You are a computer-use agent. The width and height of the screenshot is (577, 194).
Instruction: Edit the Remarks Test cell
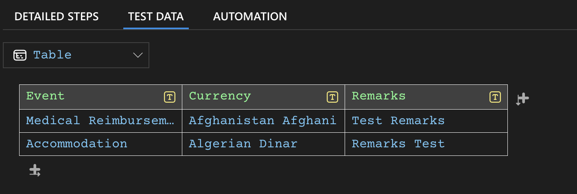[x=398, y=144]
